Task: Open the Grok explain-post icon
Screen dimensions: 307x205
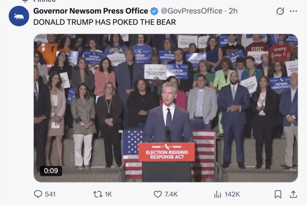Action: [280, 11]
